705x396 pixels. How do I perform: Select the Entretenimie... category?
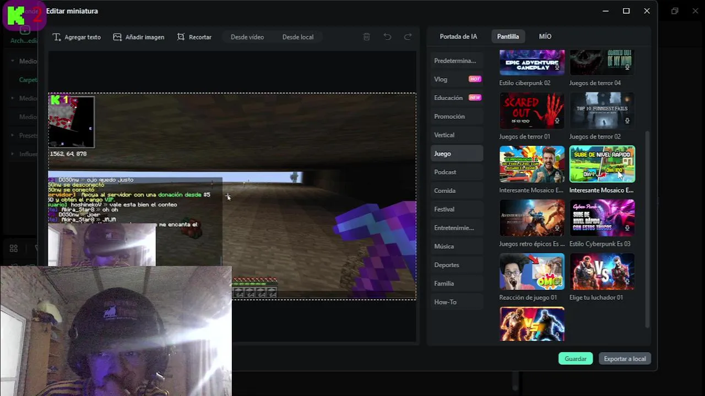[x=457, y=228]
